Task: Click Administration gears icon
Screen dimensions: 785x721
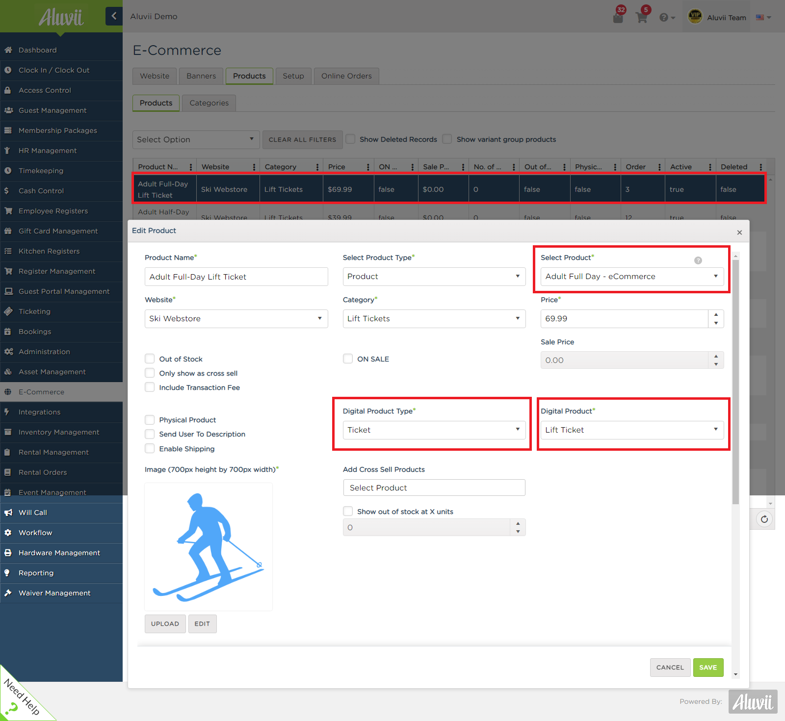Action: point(8,352)
